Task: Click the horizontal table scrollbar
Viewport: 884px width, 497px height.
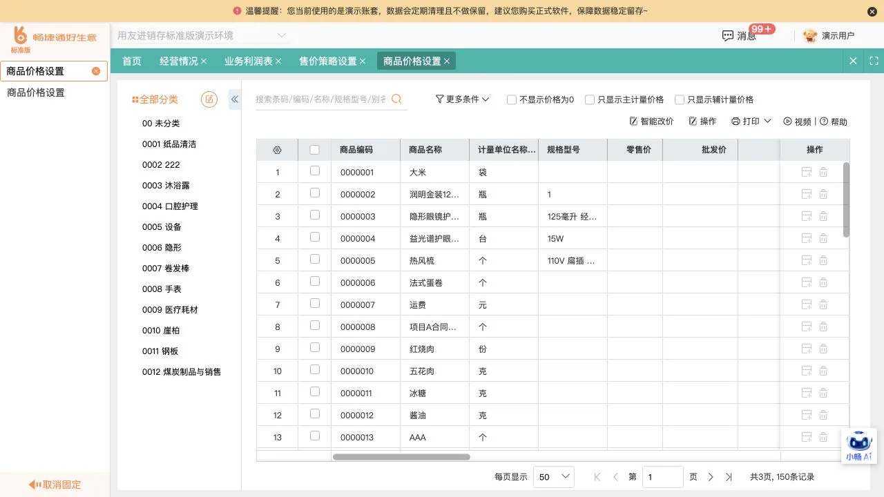Action: 401,457
